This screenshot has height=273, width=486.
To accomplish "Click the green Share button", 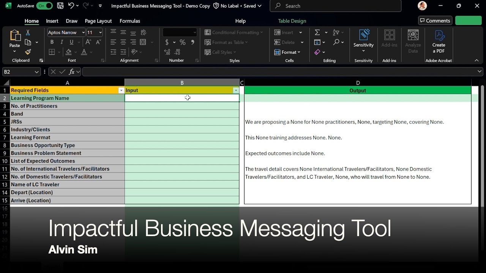I will (x=468, y=20).
